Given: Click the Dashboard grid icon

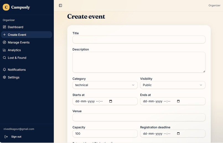Looking at the screenshot, I should coord(4,27).
